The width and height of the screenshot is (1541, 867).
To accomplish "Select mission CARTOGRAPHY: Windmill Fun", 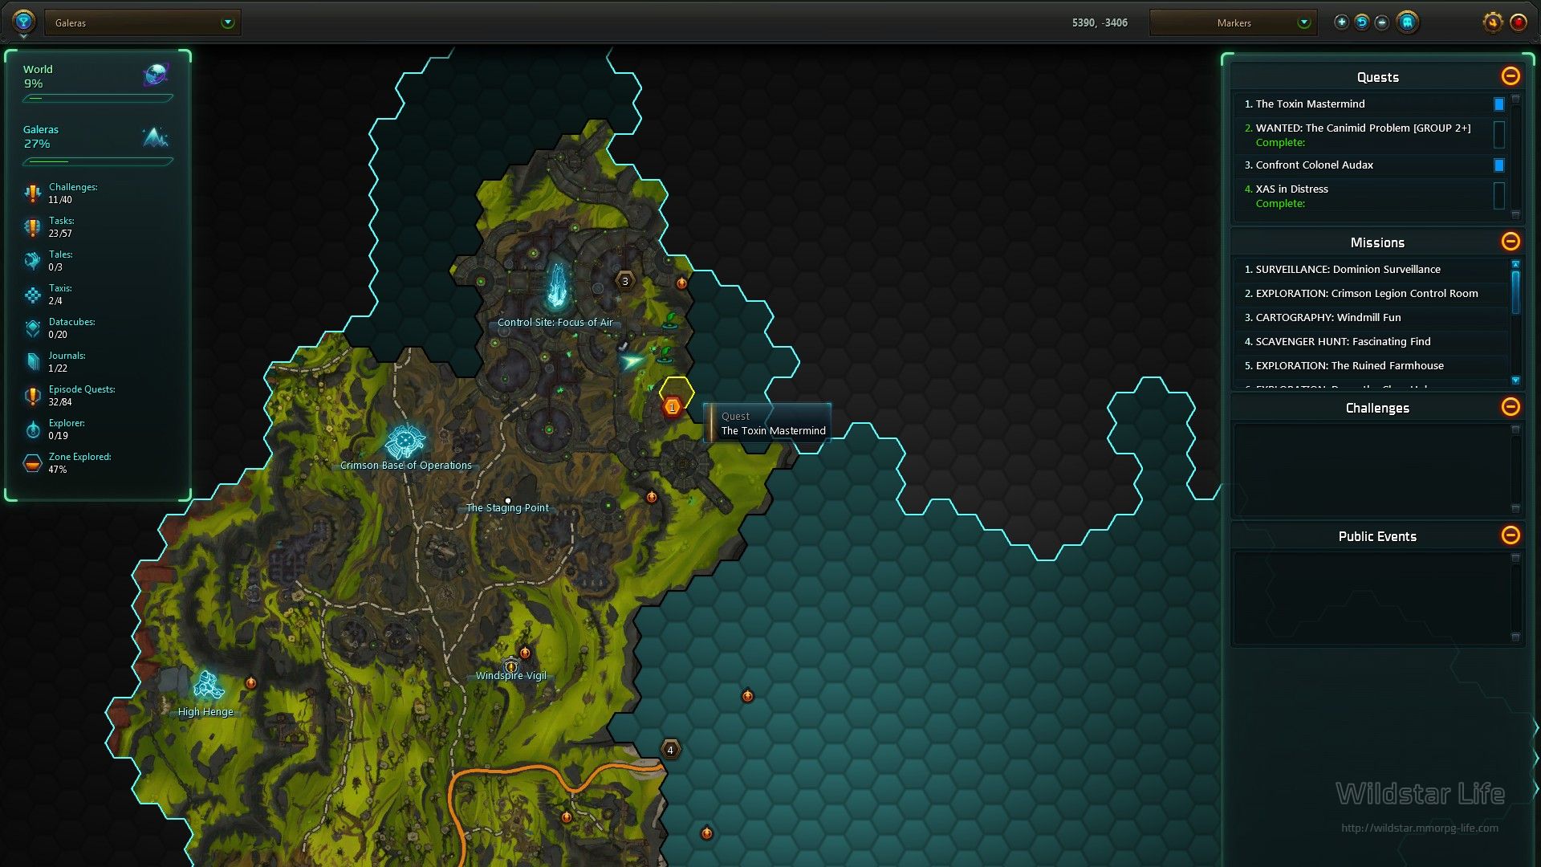I will [1372, 318].
